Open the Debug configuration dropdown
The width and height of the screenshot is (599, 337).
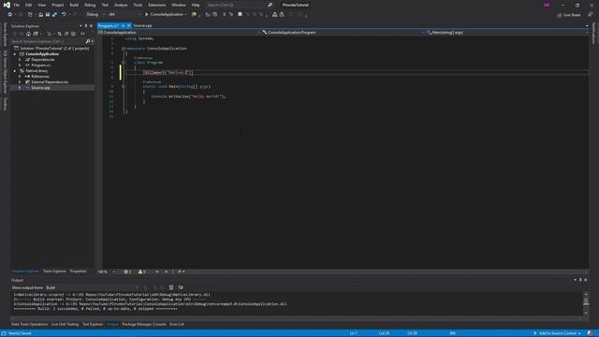click(x=95, y=15)
